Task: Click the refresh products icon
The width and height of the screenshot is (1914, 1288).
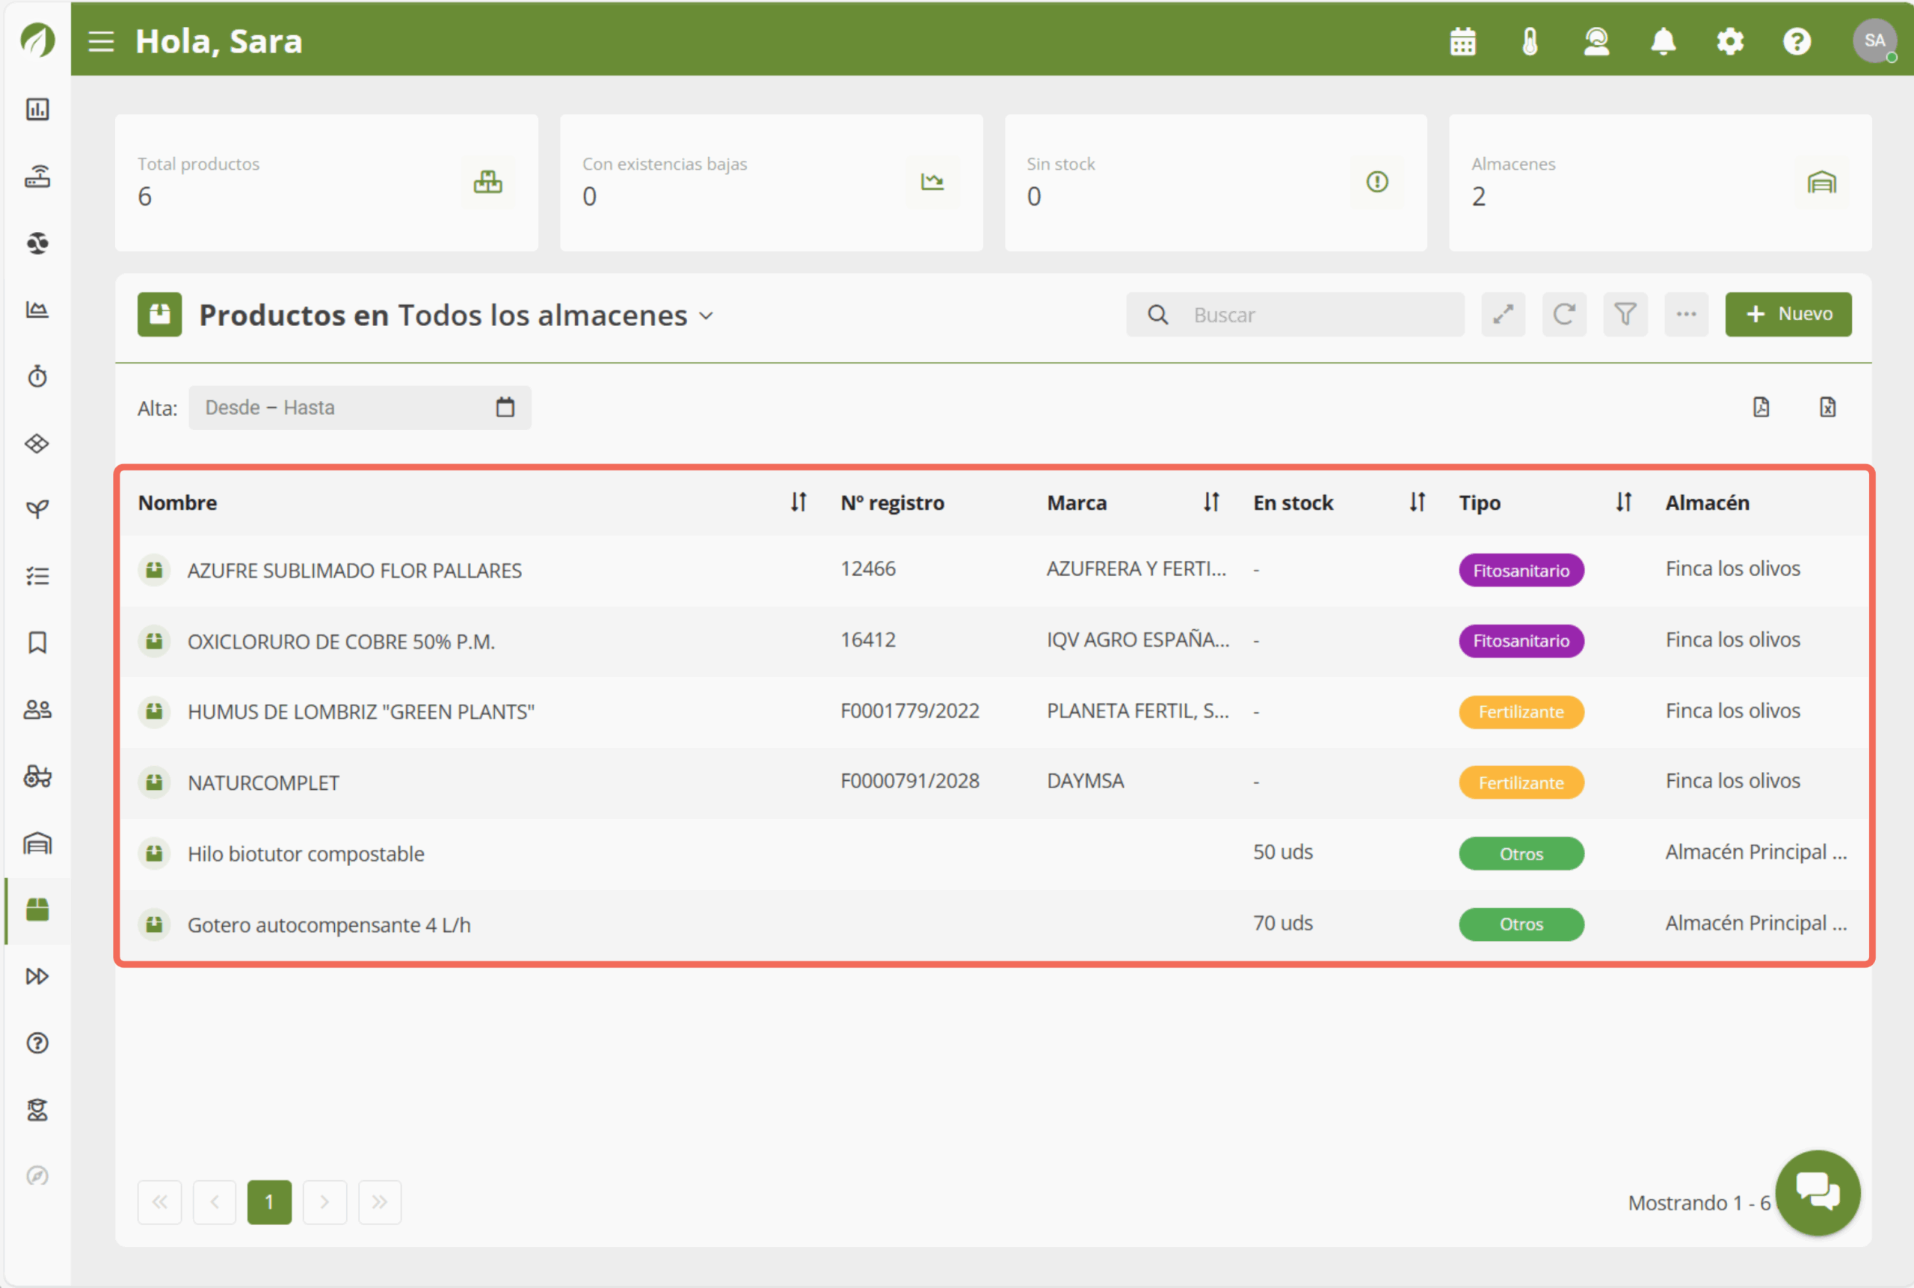Action: pyautogui.click(x=1563, y=315)
